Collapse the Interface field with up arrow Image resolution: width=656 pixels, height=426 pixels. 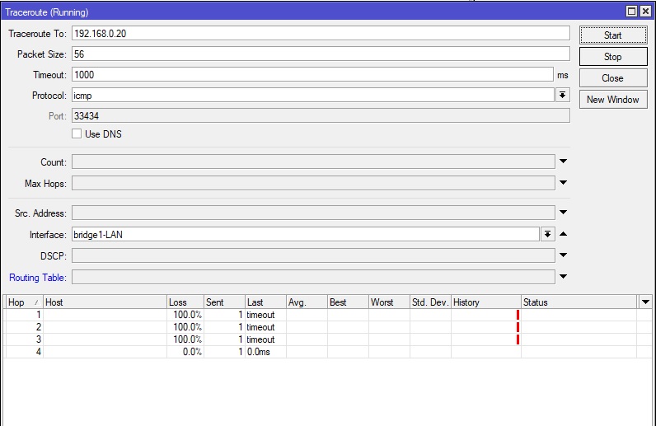pos(563,234)
